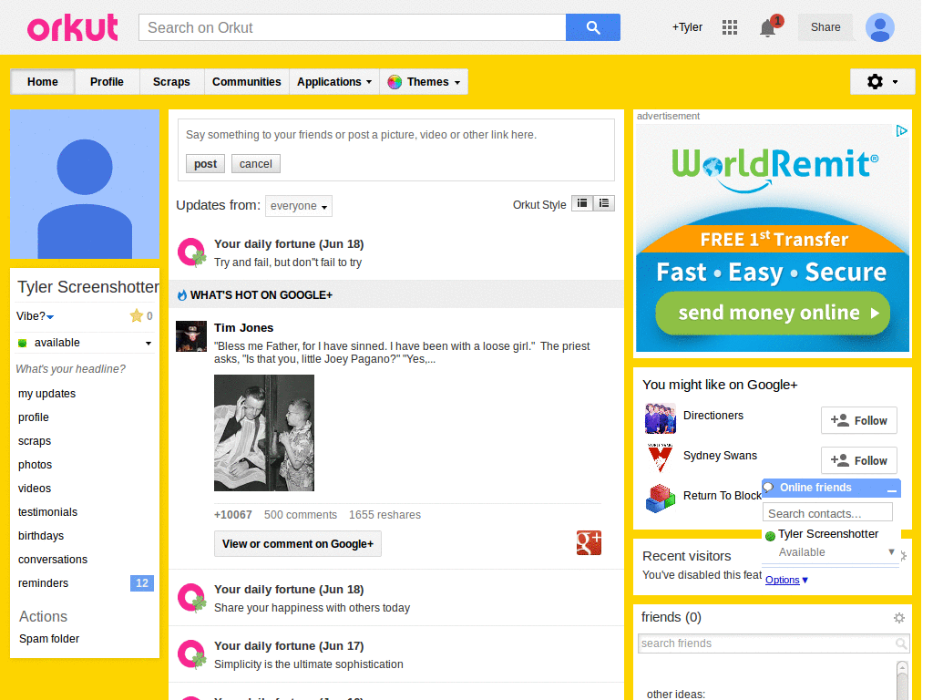
Task: Click the blue search magnifier button
Action: (592, 27)
